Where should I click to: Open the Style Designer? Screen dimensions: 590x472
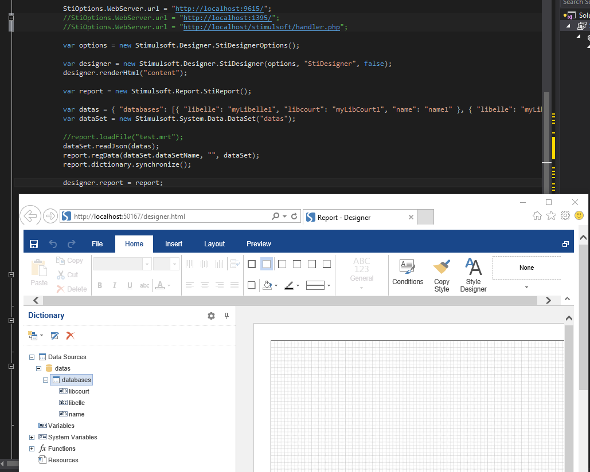[474, 276]
